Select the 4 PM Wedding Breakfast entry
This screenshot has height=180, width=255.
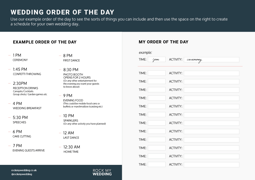(27, 106)
